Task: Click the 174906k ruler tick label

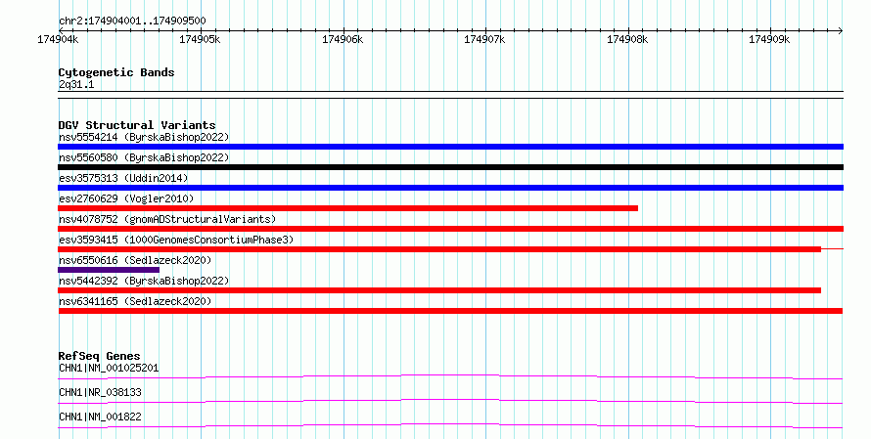Action: coord(343,39)
